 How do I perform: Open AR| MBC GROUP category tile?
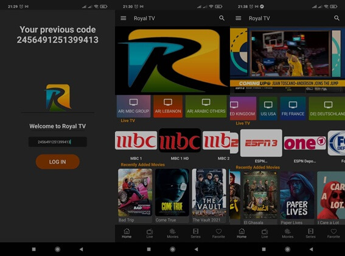coord(133,106)
